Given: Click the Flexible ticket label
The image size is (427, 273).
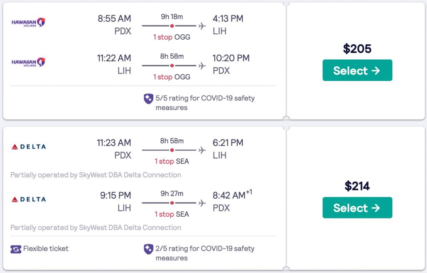Looking at the screenshot, I should point(46,249).
